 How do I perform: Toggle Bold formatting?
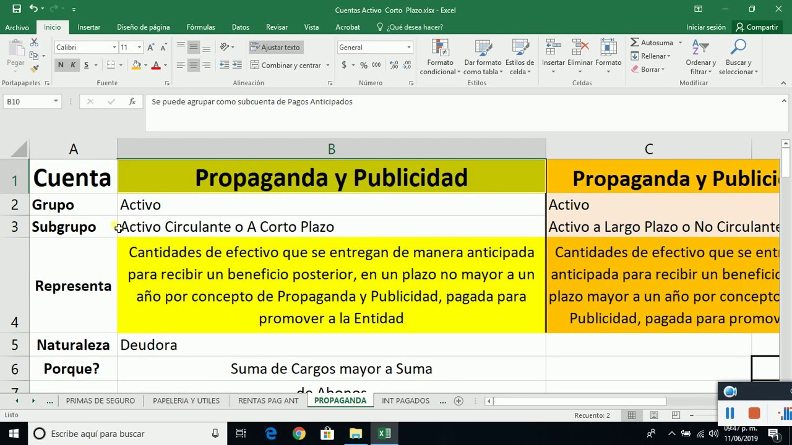[61, 65]
